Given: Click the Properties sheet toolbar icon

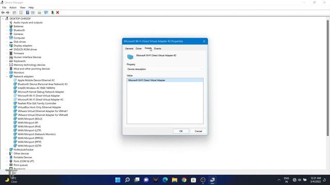Looking at the screenshot, I should [21, 13].
